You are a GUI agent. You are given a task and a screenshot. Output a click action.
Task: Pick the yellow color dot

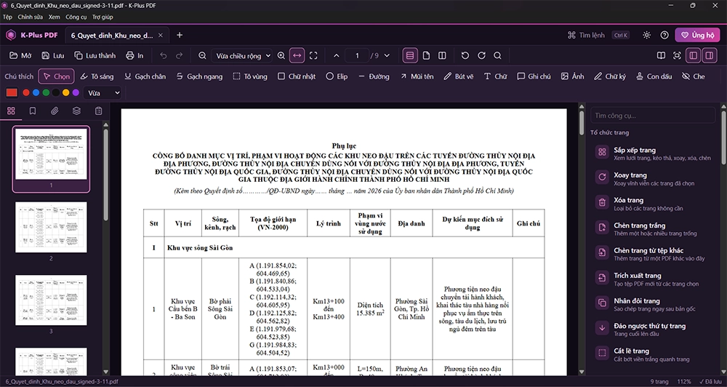[x=66, y=93]
